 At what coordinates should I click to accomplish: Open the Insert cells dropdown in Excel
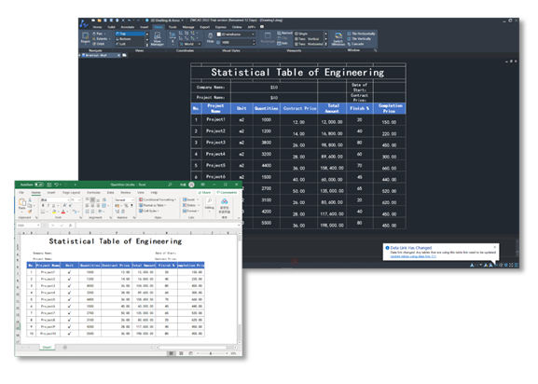point(190,199)
